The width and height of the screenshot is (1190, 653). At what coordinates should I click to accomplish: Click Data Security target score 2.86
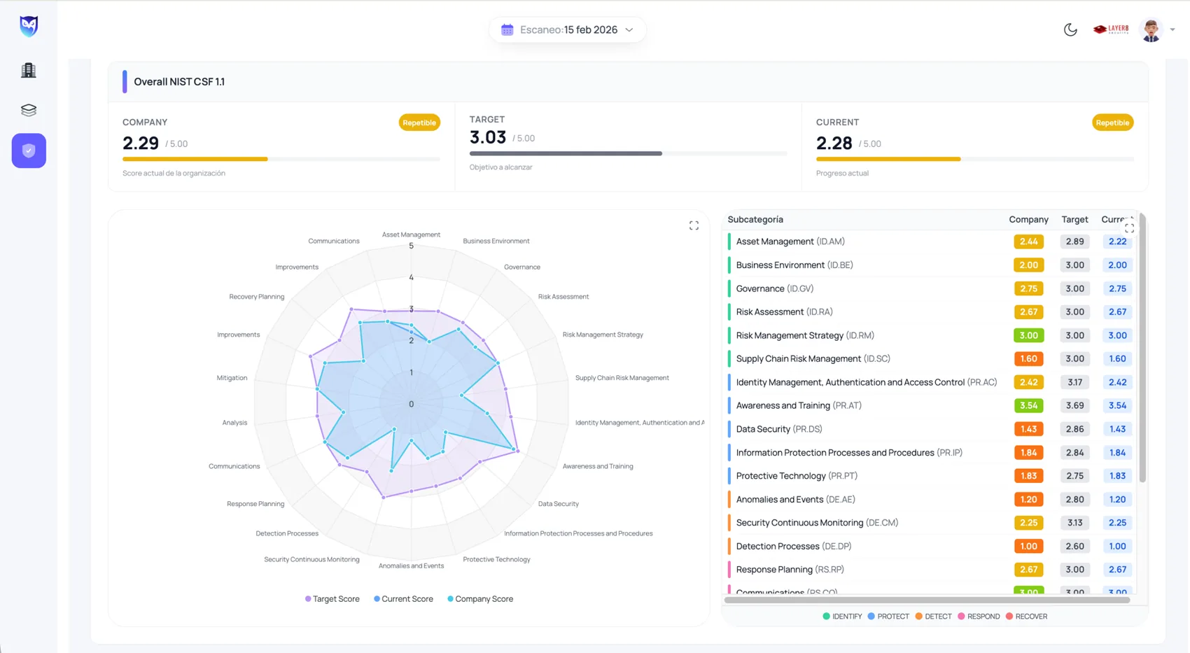(1074, 429)
